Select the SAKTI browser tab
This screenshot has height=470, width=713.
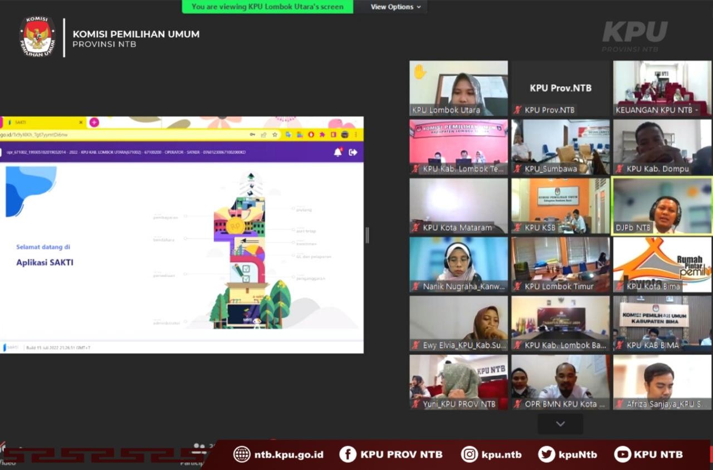point(39,122)
